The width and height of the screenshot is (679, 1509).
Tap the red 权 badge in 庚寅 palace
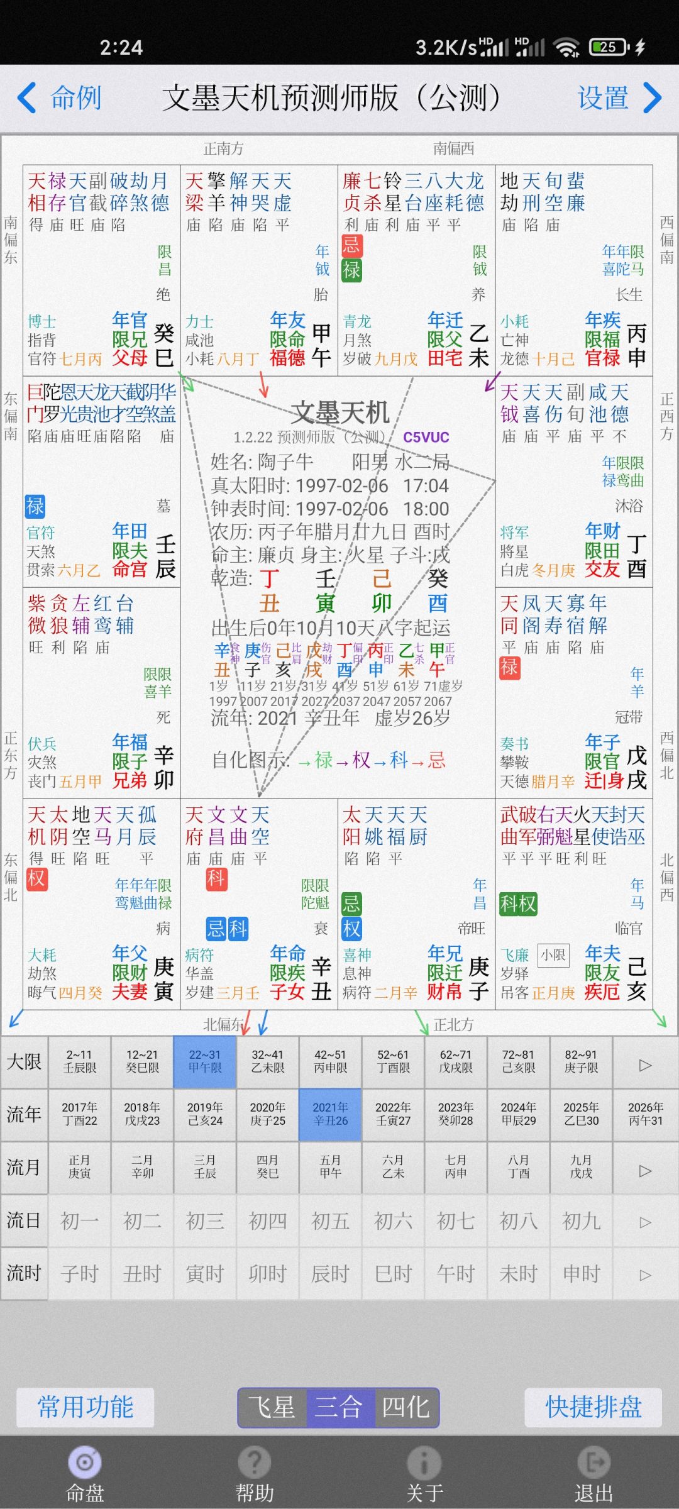point(36,878)
